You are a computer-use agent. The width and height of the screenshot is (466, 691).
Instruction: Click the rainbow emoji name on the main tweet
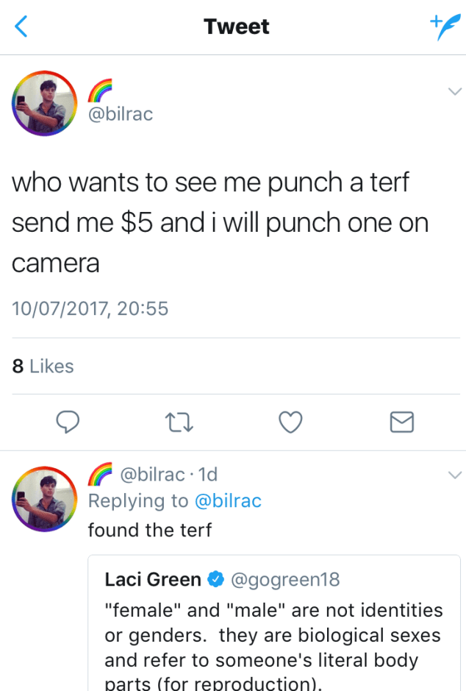(101, 91)
